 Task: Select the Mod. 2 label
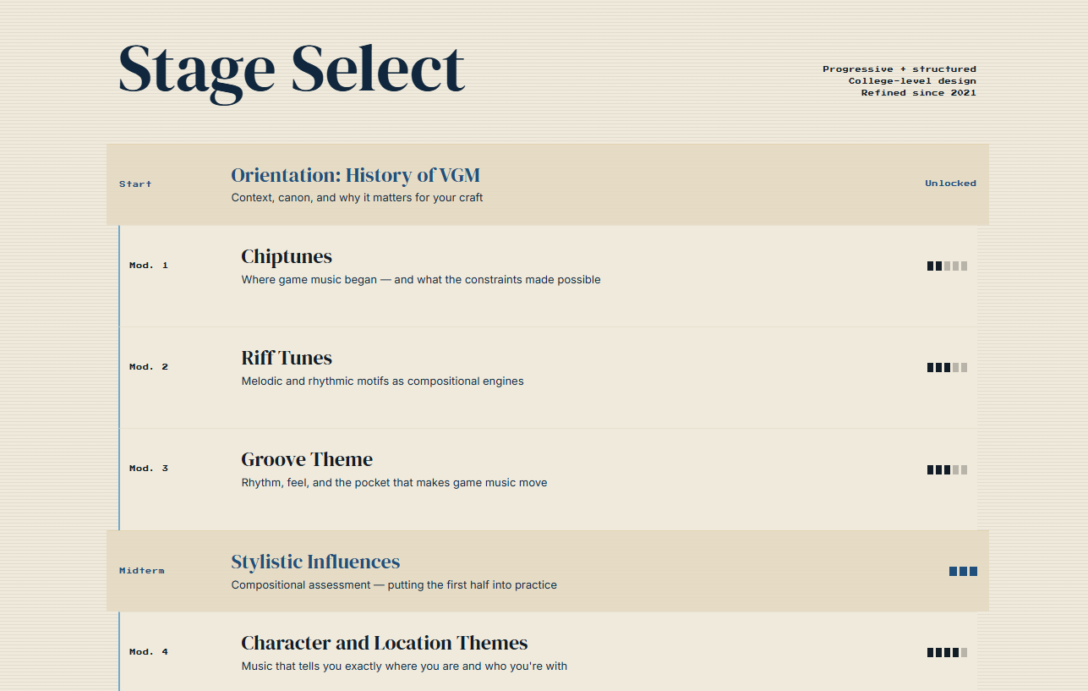(149, 367)
